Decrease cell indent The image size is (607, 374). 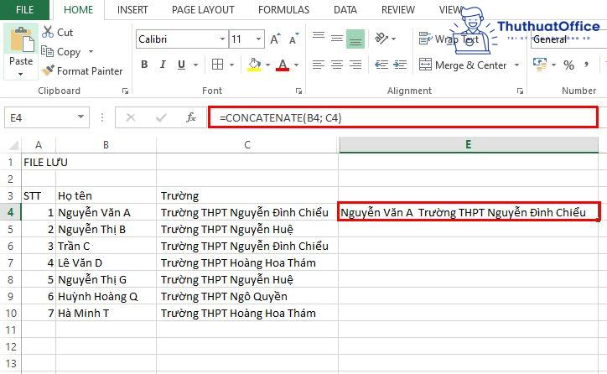click(x=381, y=65)
